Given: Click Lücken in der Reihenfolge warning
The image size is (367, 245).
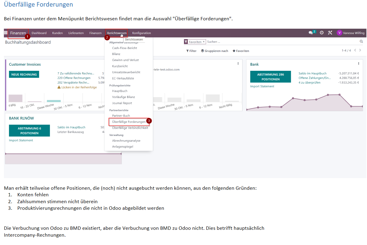Looking at the screenshot, I should [x=77, y=87].
